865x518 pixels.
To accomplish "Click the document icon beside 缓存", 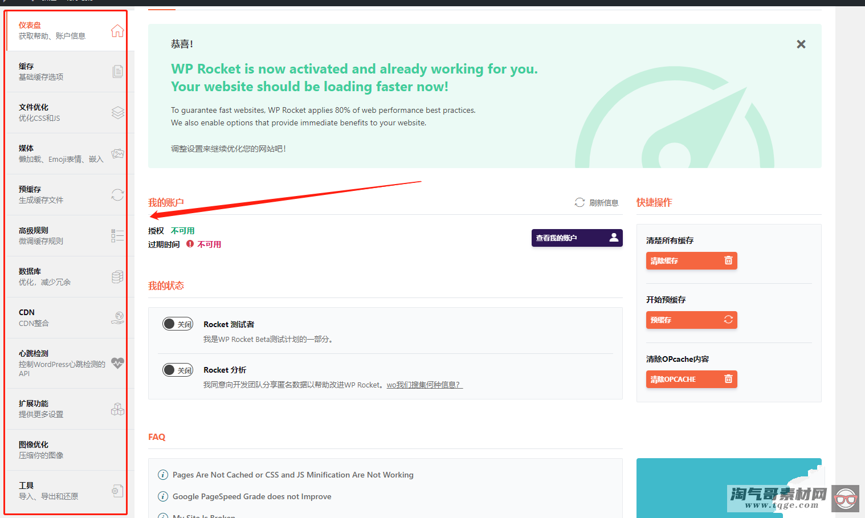I will (x=117, y=71).
